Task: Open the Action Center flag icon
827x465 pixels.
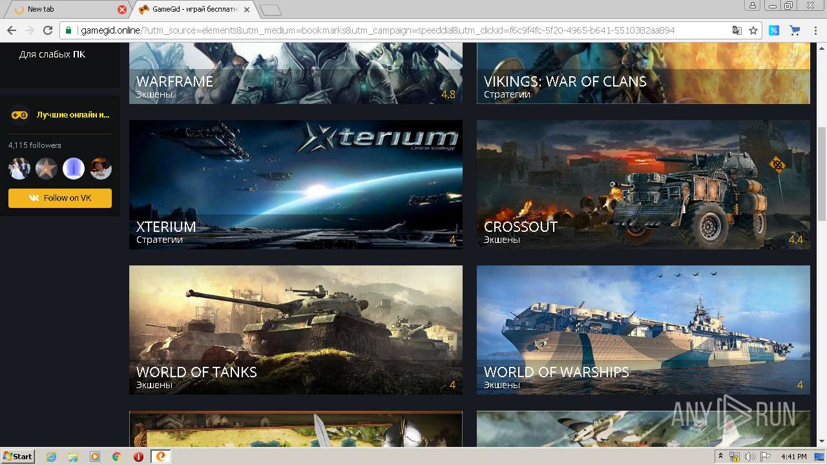Action: (766, 457)
